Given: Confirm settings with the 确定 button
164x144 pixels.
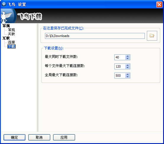Looking at the screenshot, I should 14,137.
